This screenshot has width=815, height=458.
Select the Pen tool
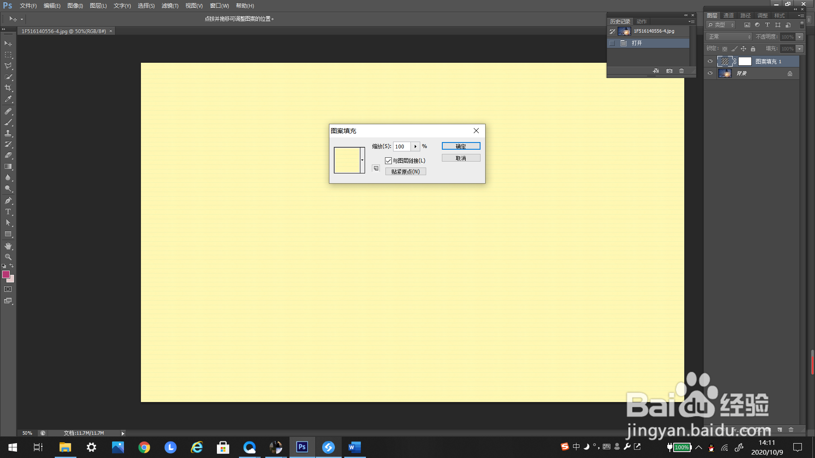(x=8, y=201)
